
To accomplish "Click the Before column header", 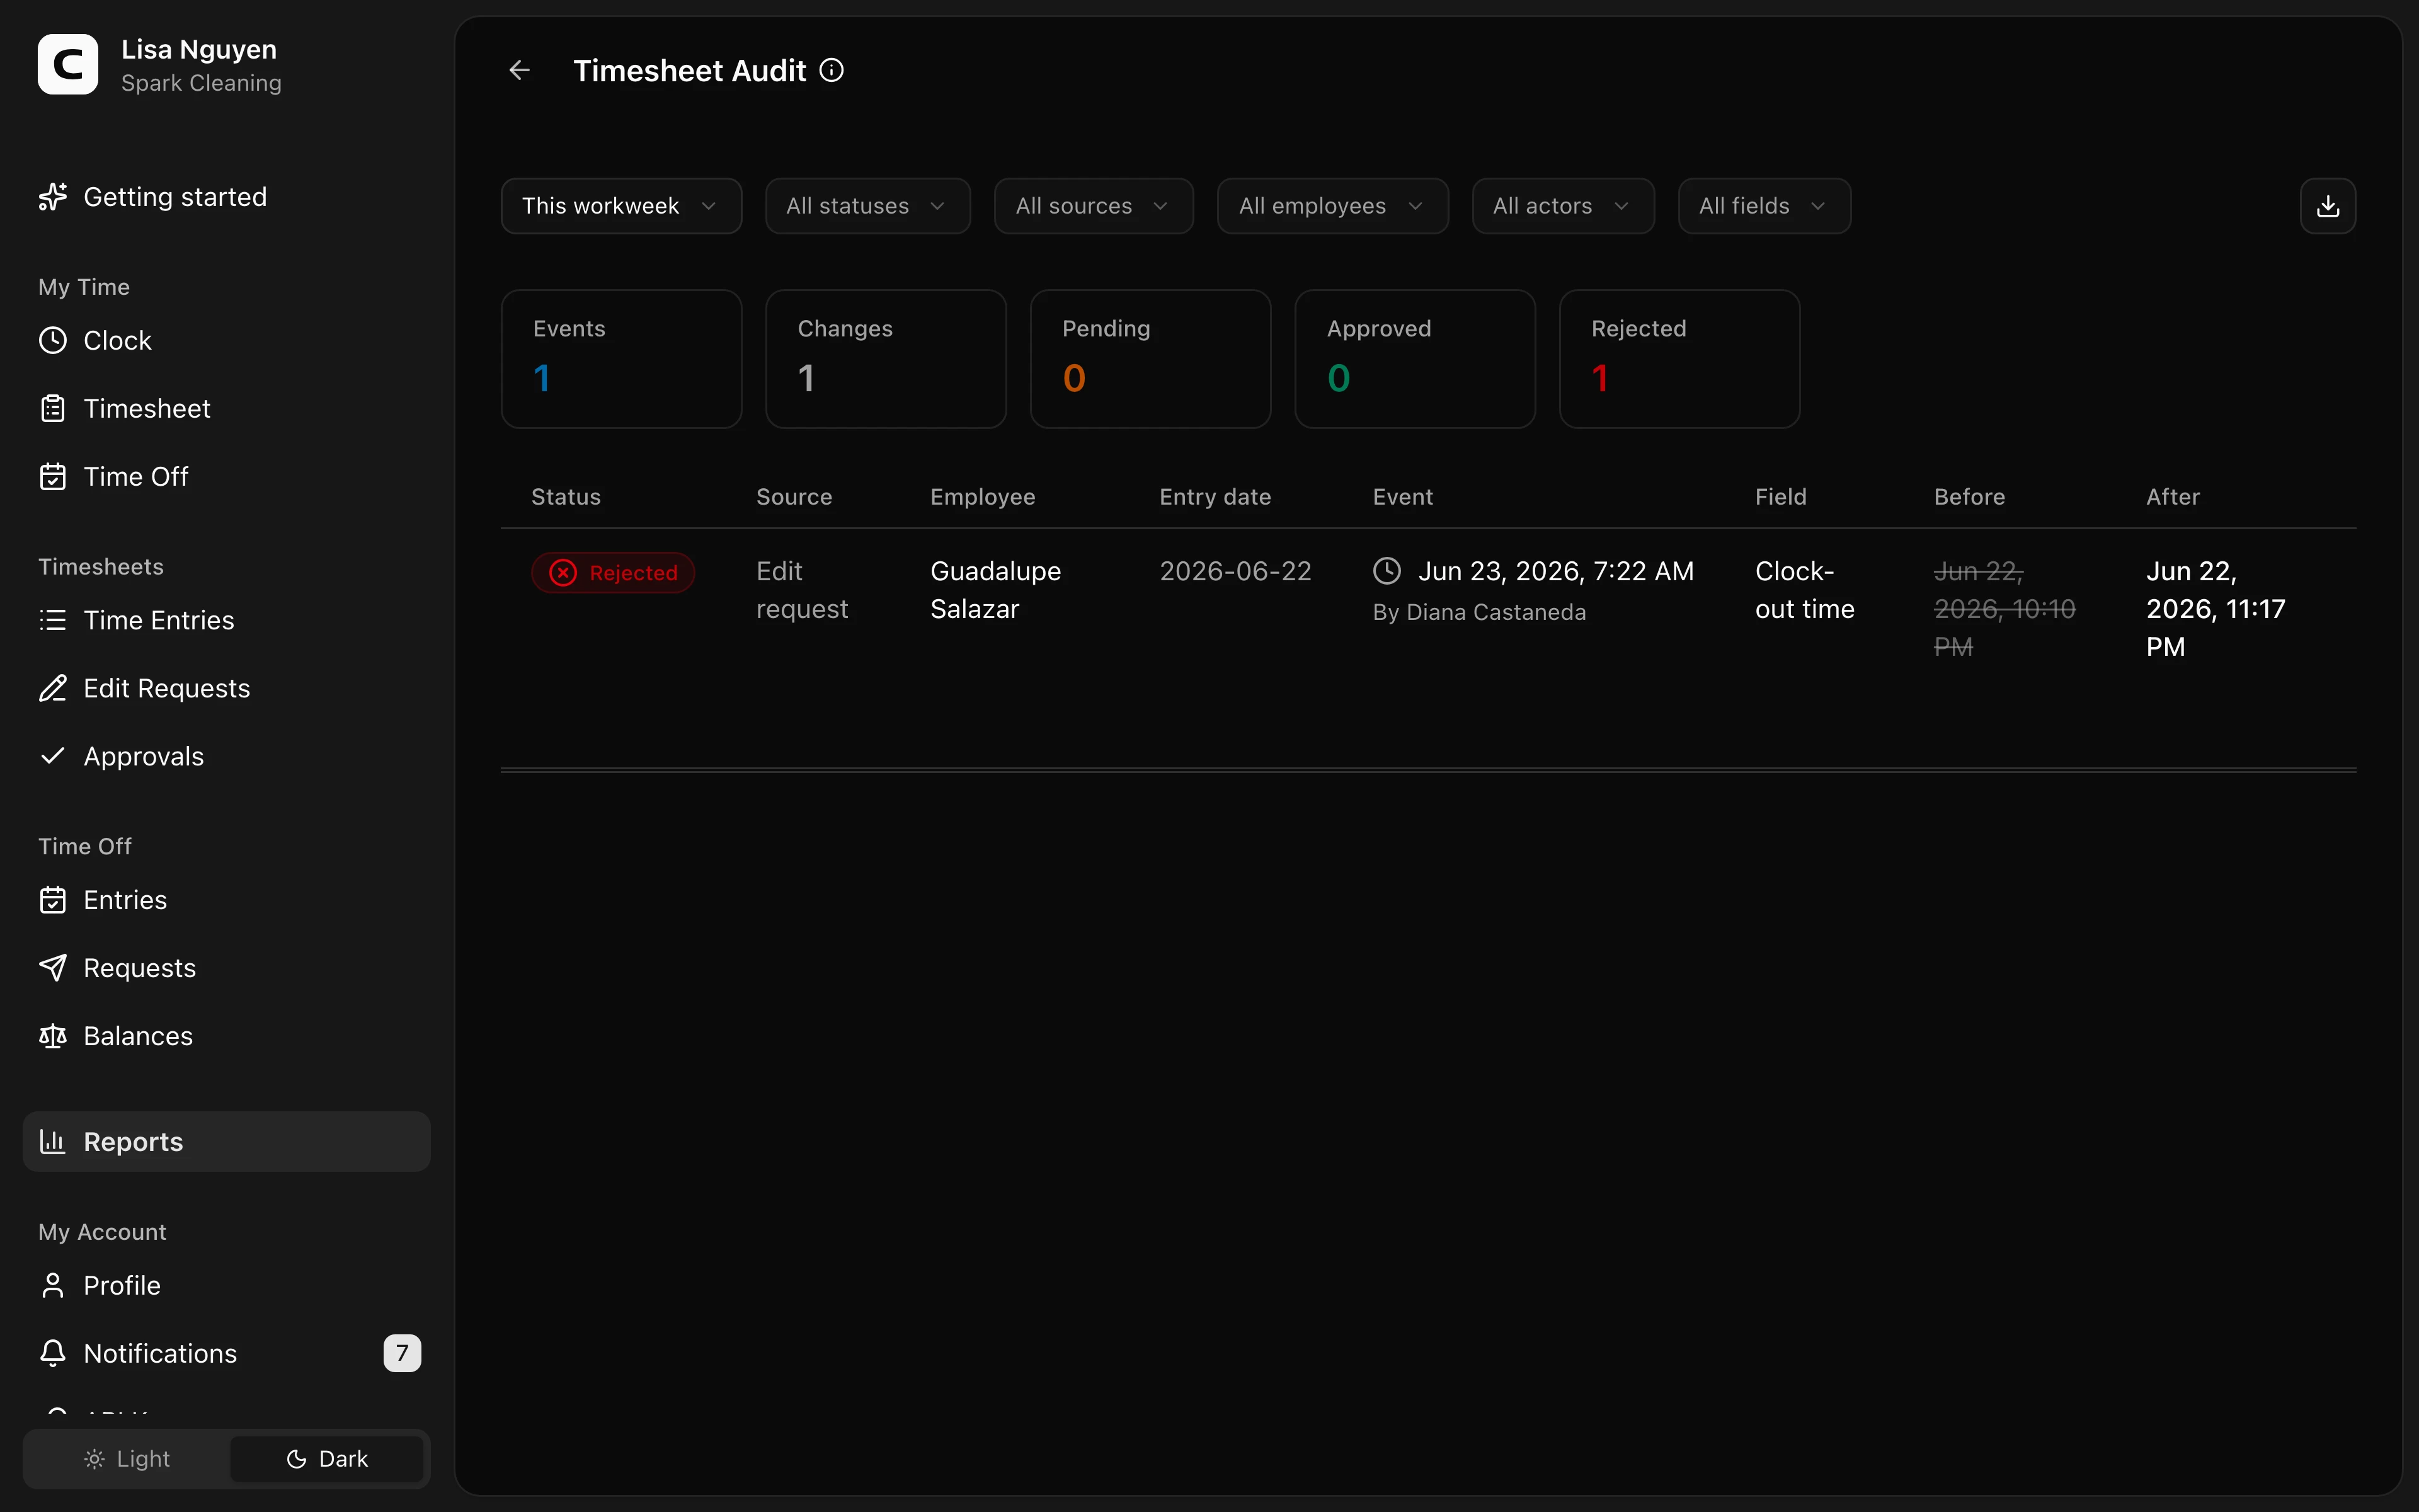I will [1969, 497].
